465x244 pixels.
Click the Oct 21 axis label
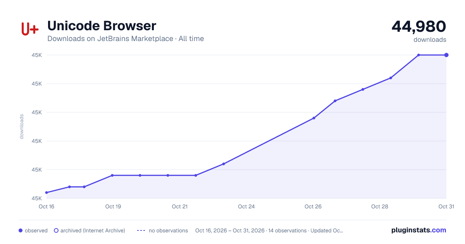coord(180,206)
